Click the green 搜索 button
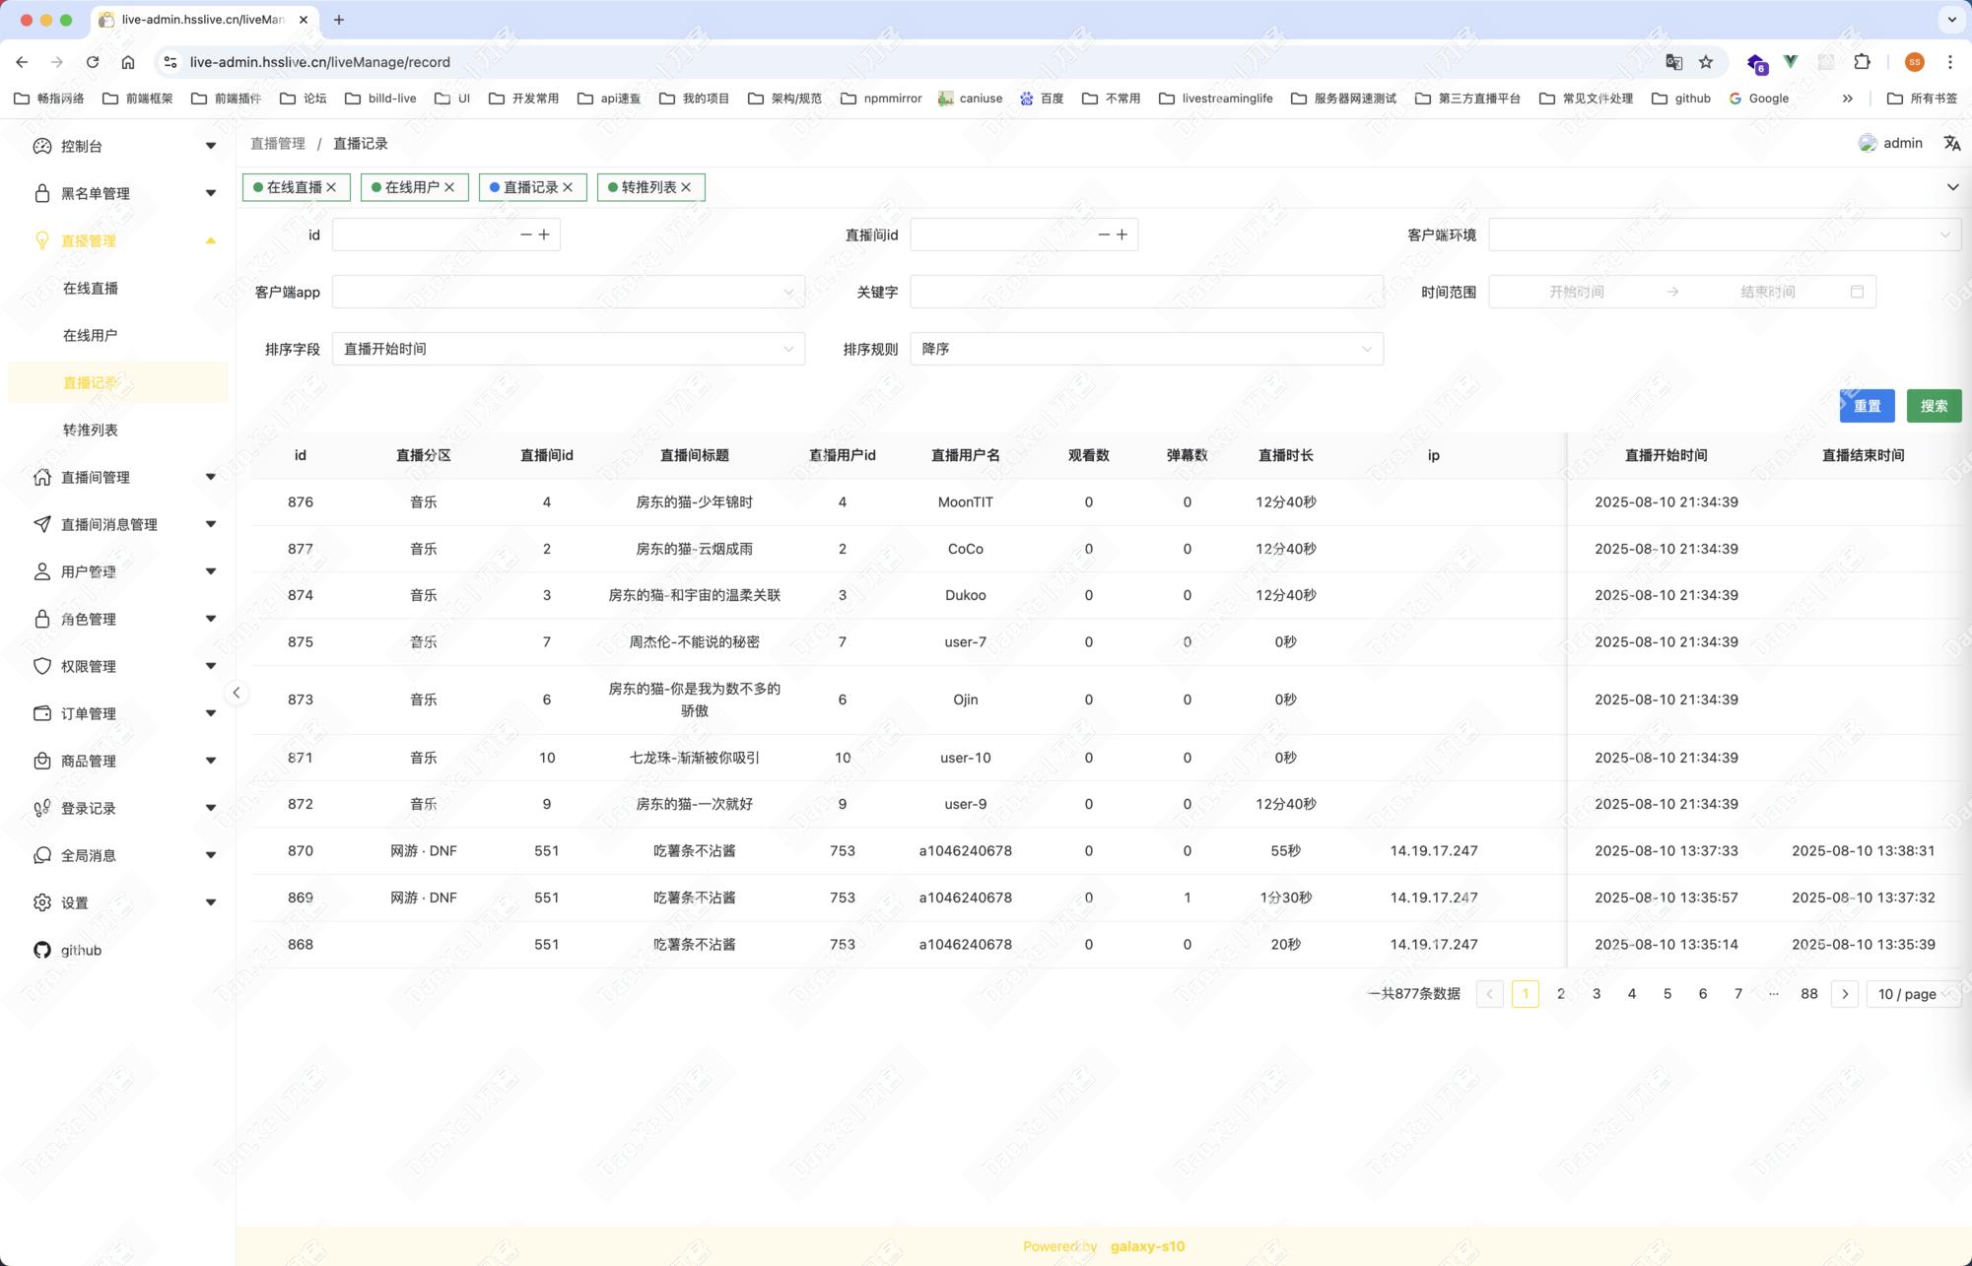 click(x=1933, y=406)
